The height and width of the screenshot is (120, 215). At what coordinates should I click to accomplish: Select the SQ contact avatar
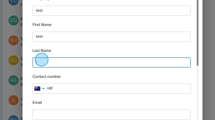[13, 60]
